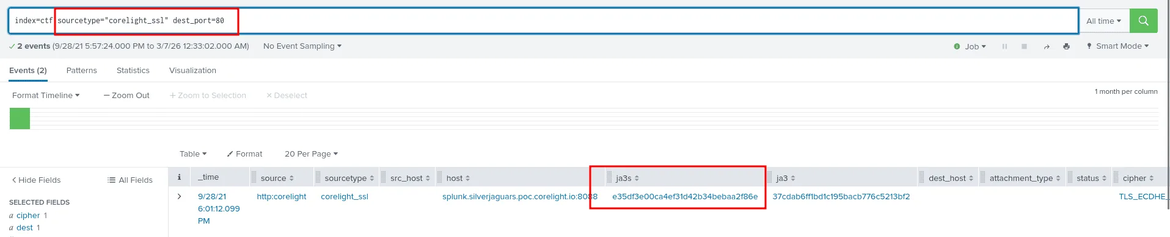The height and width of the screenshot is (237, 1170).
Task: Stop the search job
Action: [1024, 46]
